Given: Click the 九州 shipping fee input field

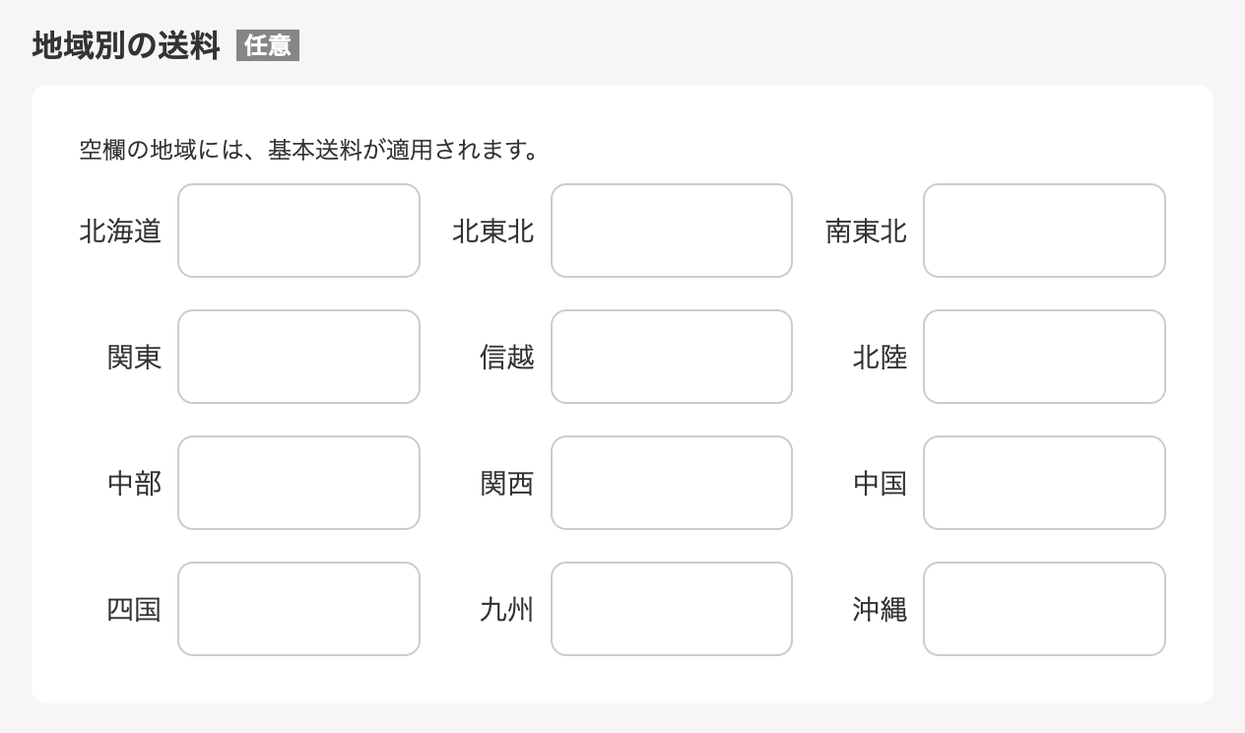Looking at the screenshot, I should [671, 609].
